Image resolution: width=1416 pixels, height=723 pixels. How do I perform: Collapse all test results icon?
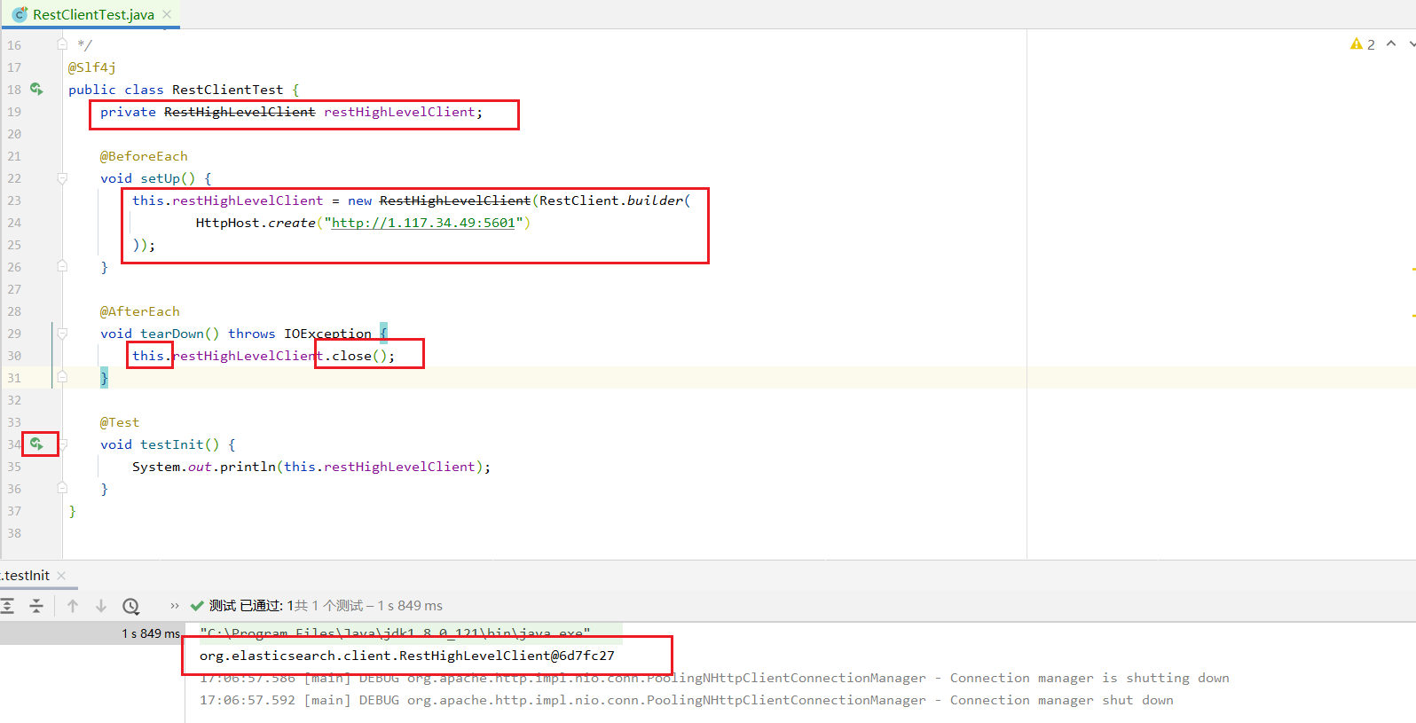pyautogui.click(x=36, y=606)
